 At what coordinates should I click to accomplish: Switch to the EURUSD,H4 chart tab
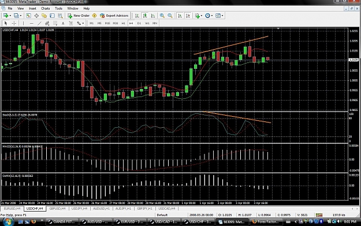pos(12,209)
